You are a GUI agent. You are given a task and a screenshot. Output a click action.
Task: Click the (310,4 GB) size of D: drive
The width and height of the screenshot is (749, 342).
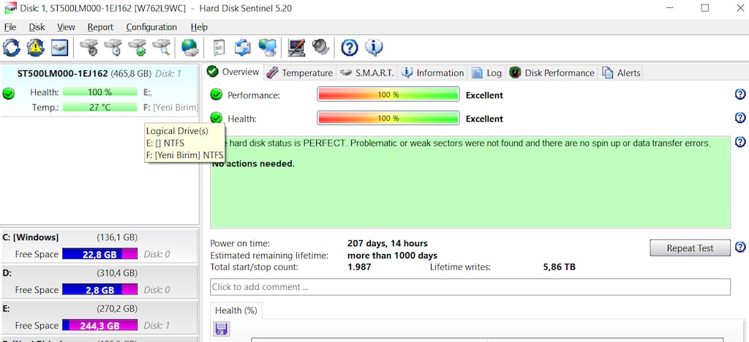pos(117,273)
